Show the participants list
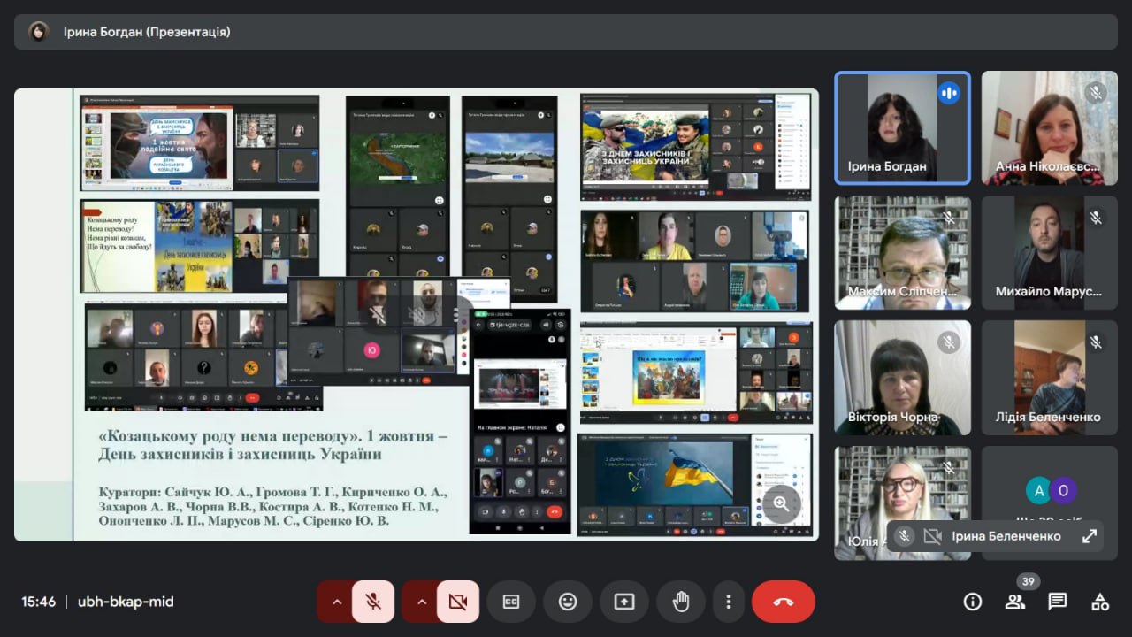Screen dimensions: 1132x637 point(1015,602)
